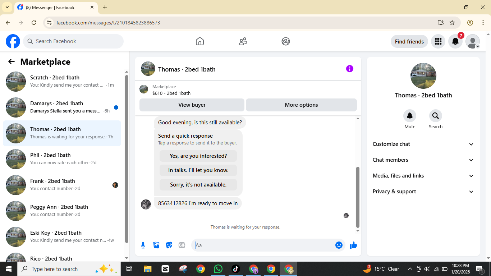
Task: Go back with the Marketplace arrow
Action: coord(12,61)
